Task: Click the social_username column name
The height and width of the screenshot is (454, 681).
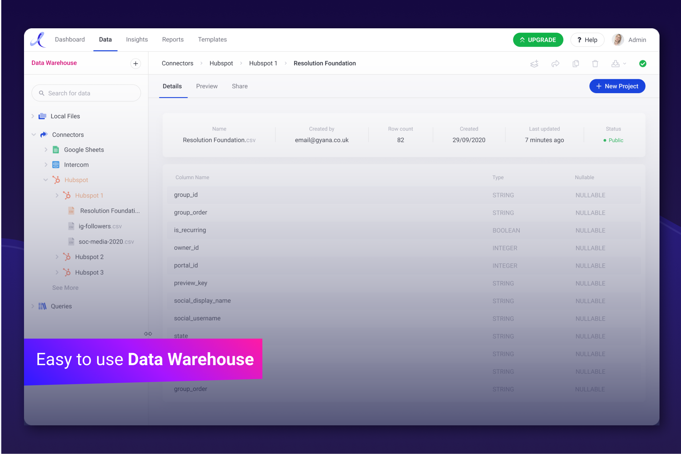Action: (197, 318)
